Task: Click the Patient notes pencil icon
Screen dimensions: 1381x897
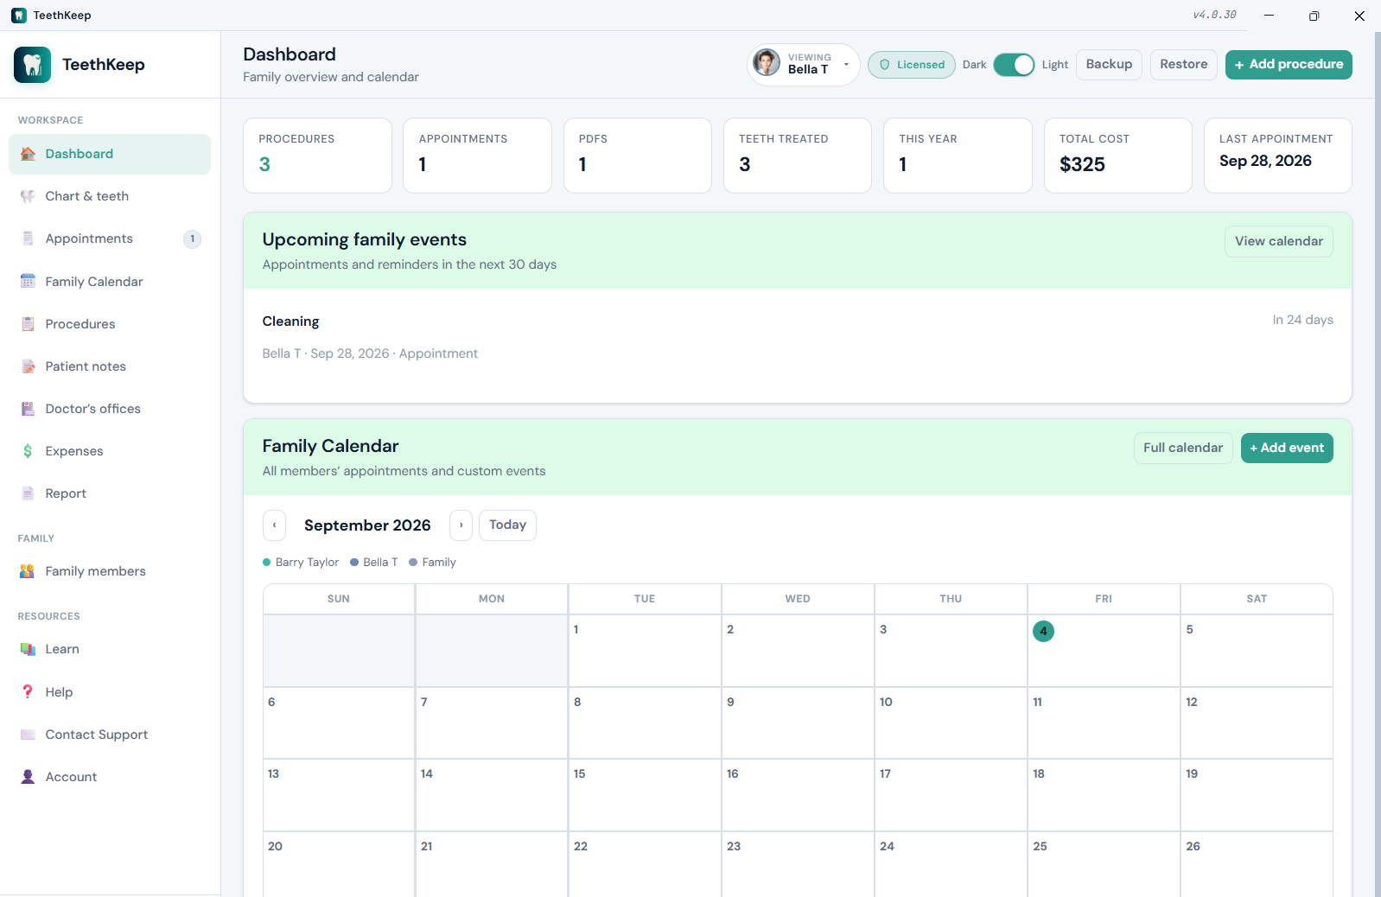Action: (28, 366)
